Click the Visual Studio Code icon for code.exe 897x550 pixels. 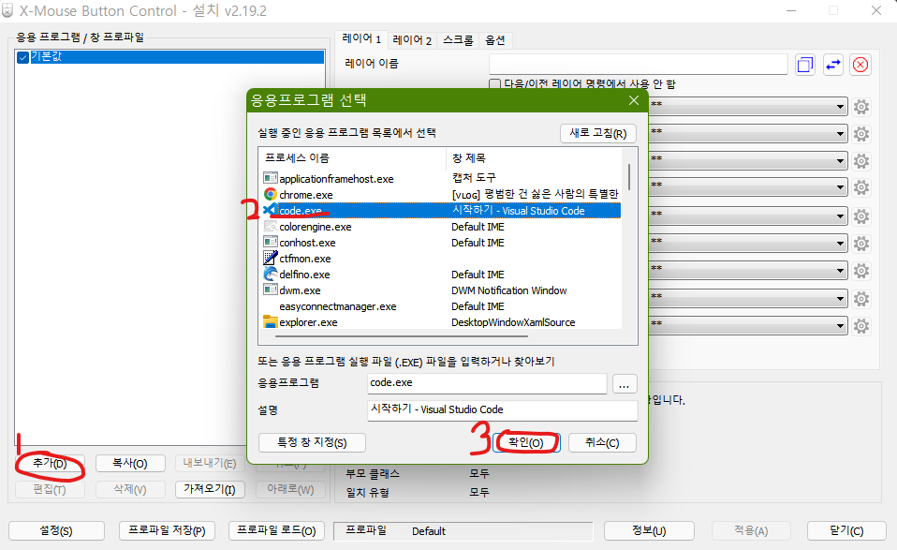(x=270, y=211)
